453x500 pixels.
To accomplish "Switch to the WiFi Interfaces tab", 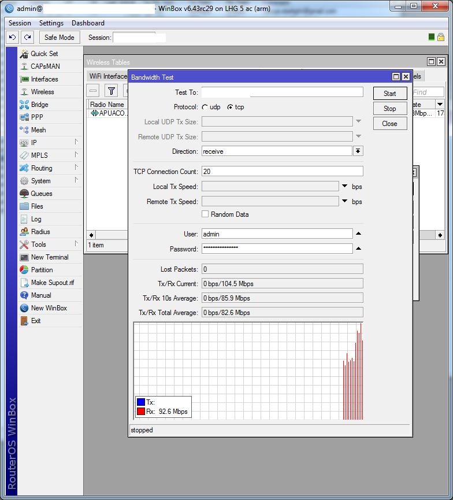I will pyautogui.click(x=107, y=76).
